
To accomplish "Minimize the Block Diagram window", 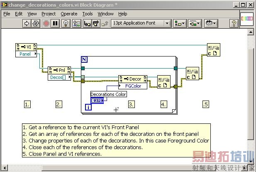I will coord(236,5).
